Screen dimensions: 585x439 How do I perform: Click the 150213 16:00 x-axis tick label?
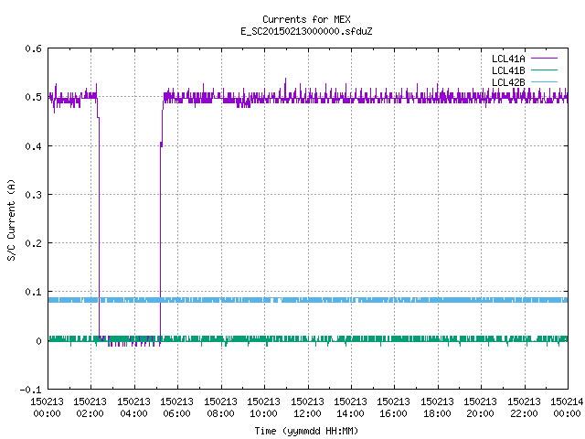click(394, 407)
